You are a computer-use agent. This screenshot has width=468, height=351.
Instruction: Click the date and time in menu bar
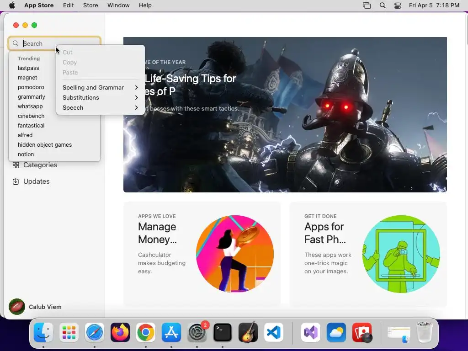coord(434,5)
